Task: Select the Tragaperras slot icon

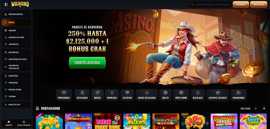Action: (238, 95)
